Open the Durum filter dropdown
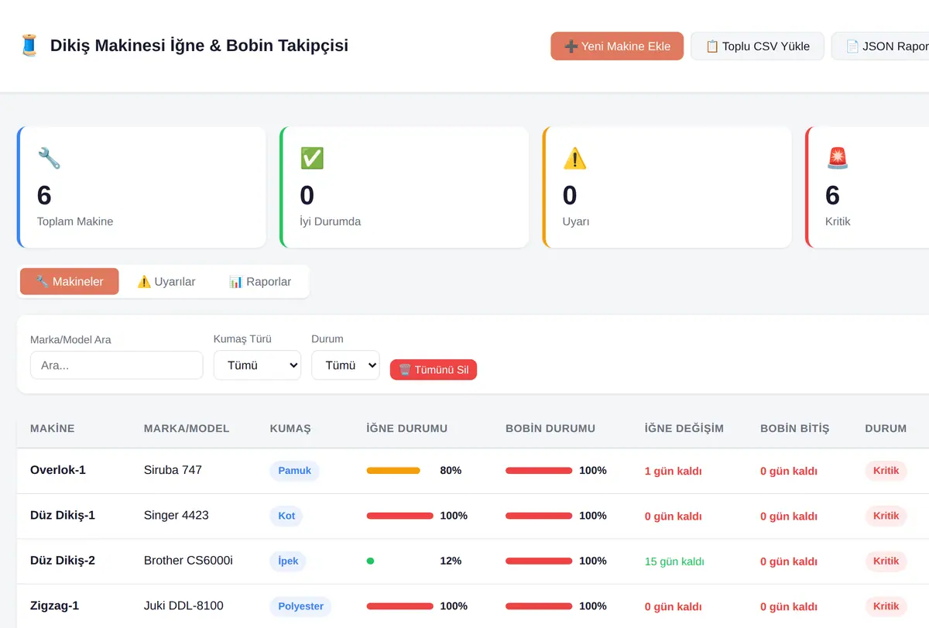 (345, 365)
